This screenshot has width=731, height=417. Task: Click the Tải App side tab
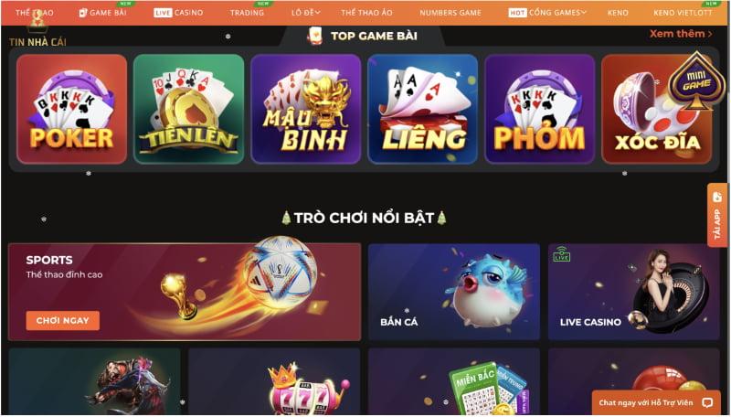click(717, 215)
